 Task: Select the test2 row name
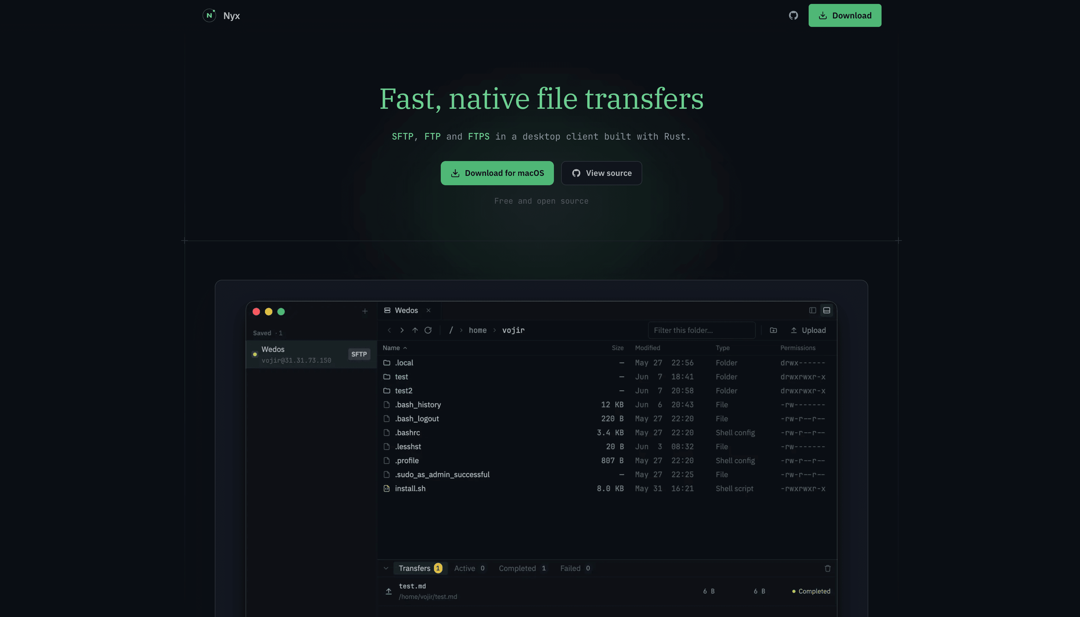[x=403, y=391]
